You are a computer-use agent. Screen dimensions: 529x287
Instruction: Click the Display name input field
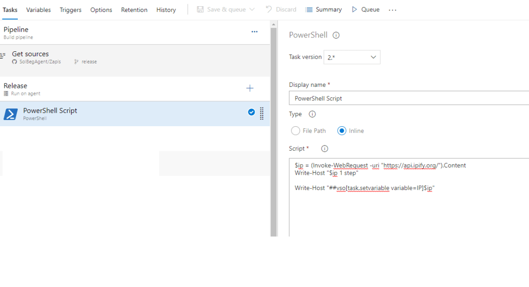(x=409, y=98)
